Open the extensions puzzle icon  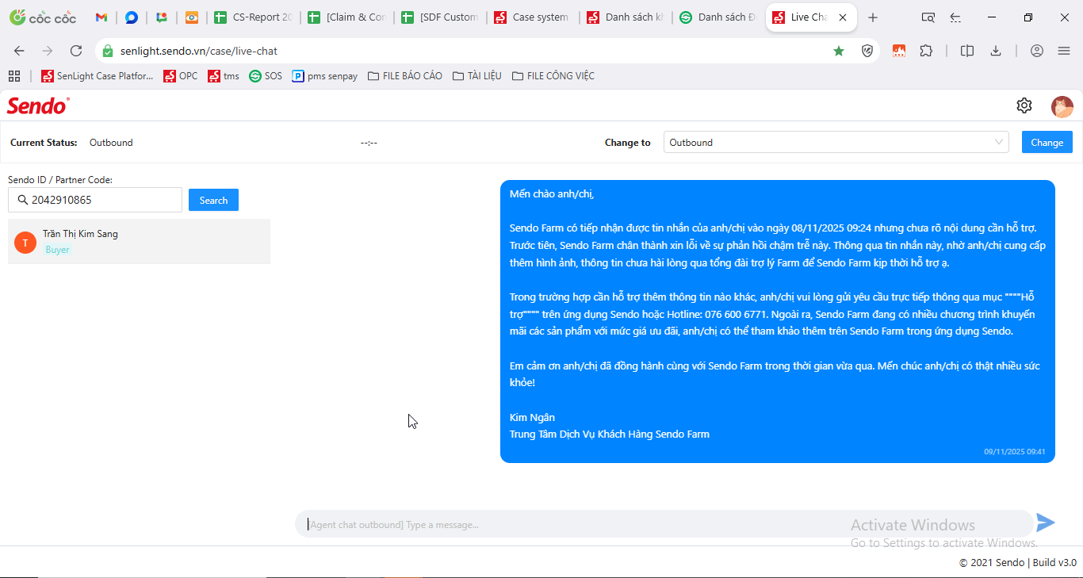click(x=926, y=51)
